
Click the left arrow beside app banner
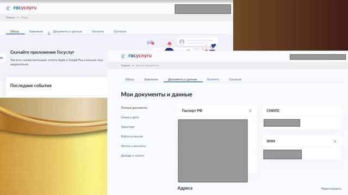click(2, 58)
